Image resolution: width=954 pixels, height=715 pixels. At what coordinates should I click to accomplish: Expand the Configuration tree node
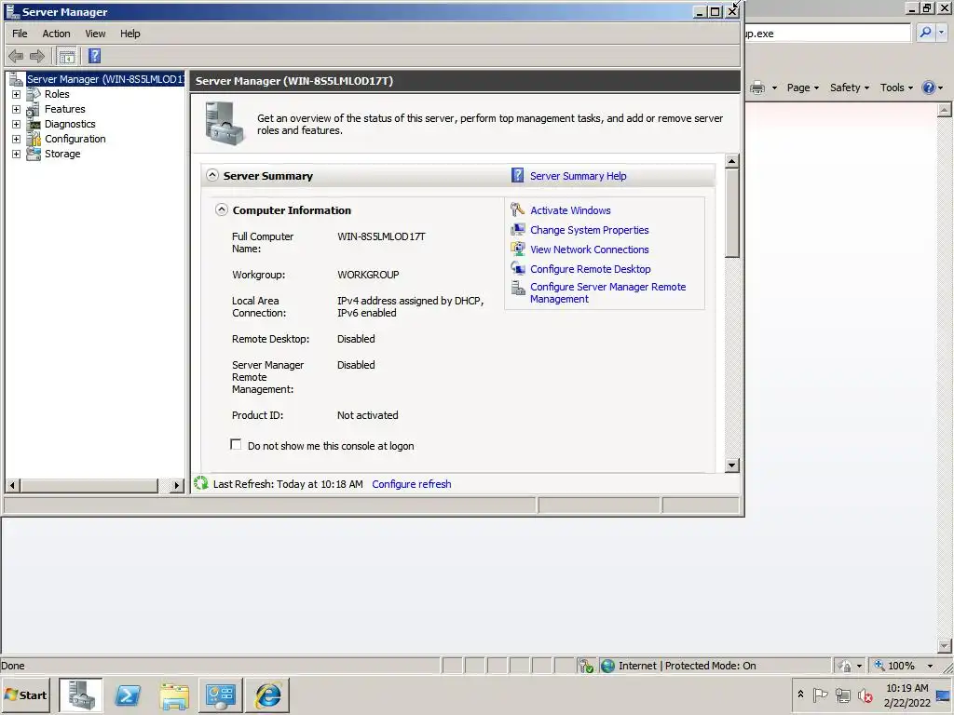[x=17, y=140]
